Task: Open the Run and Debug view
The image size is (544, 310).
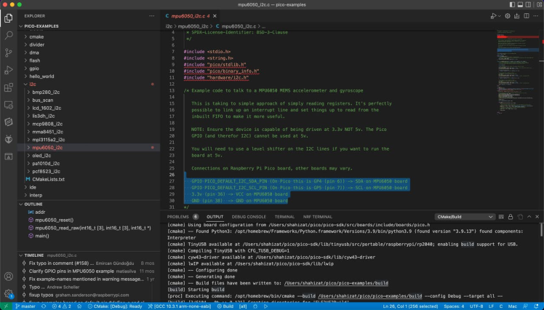Action: pos(9,69)
